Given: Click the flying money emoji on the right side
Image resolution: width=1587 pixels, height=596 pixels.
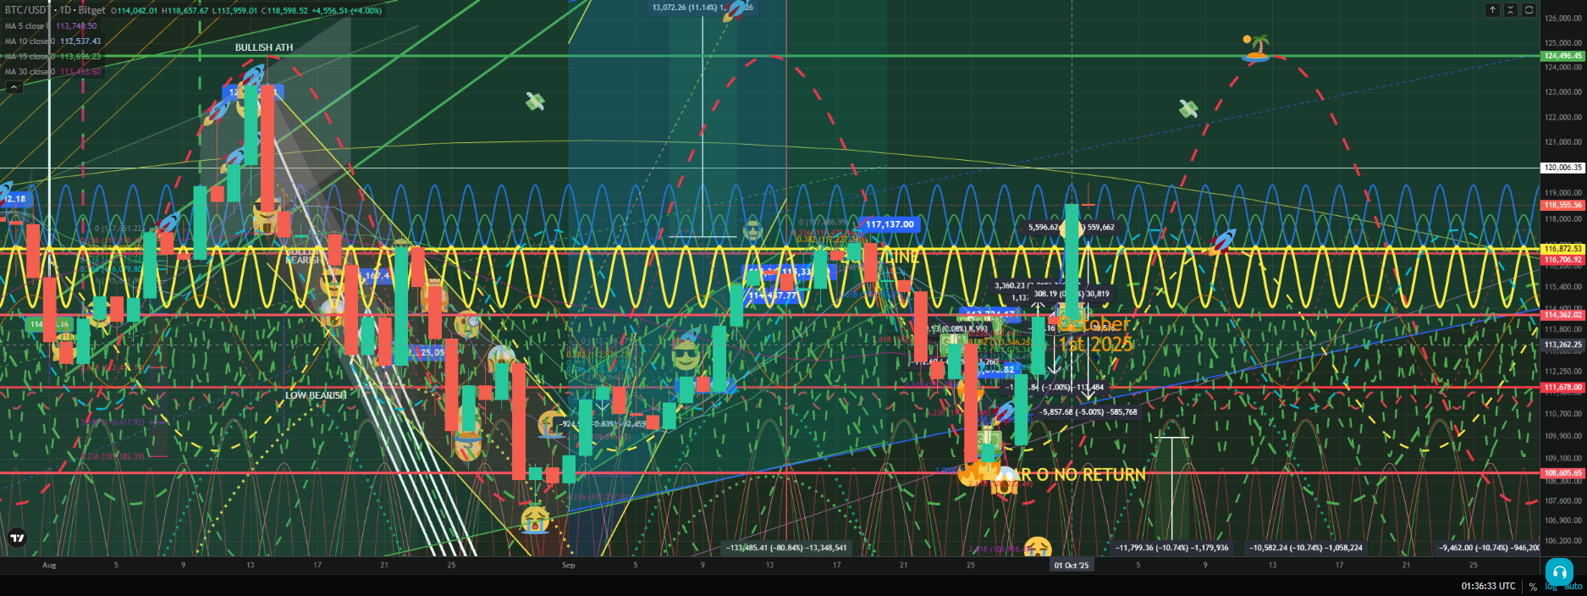Looking at the screenshot, I should pos(1188,108).
